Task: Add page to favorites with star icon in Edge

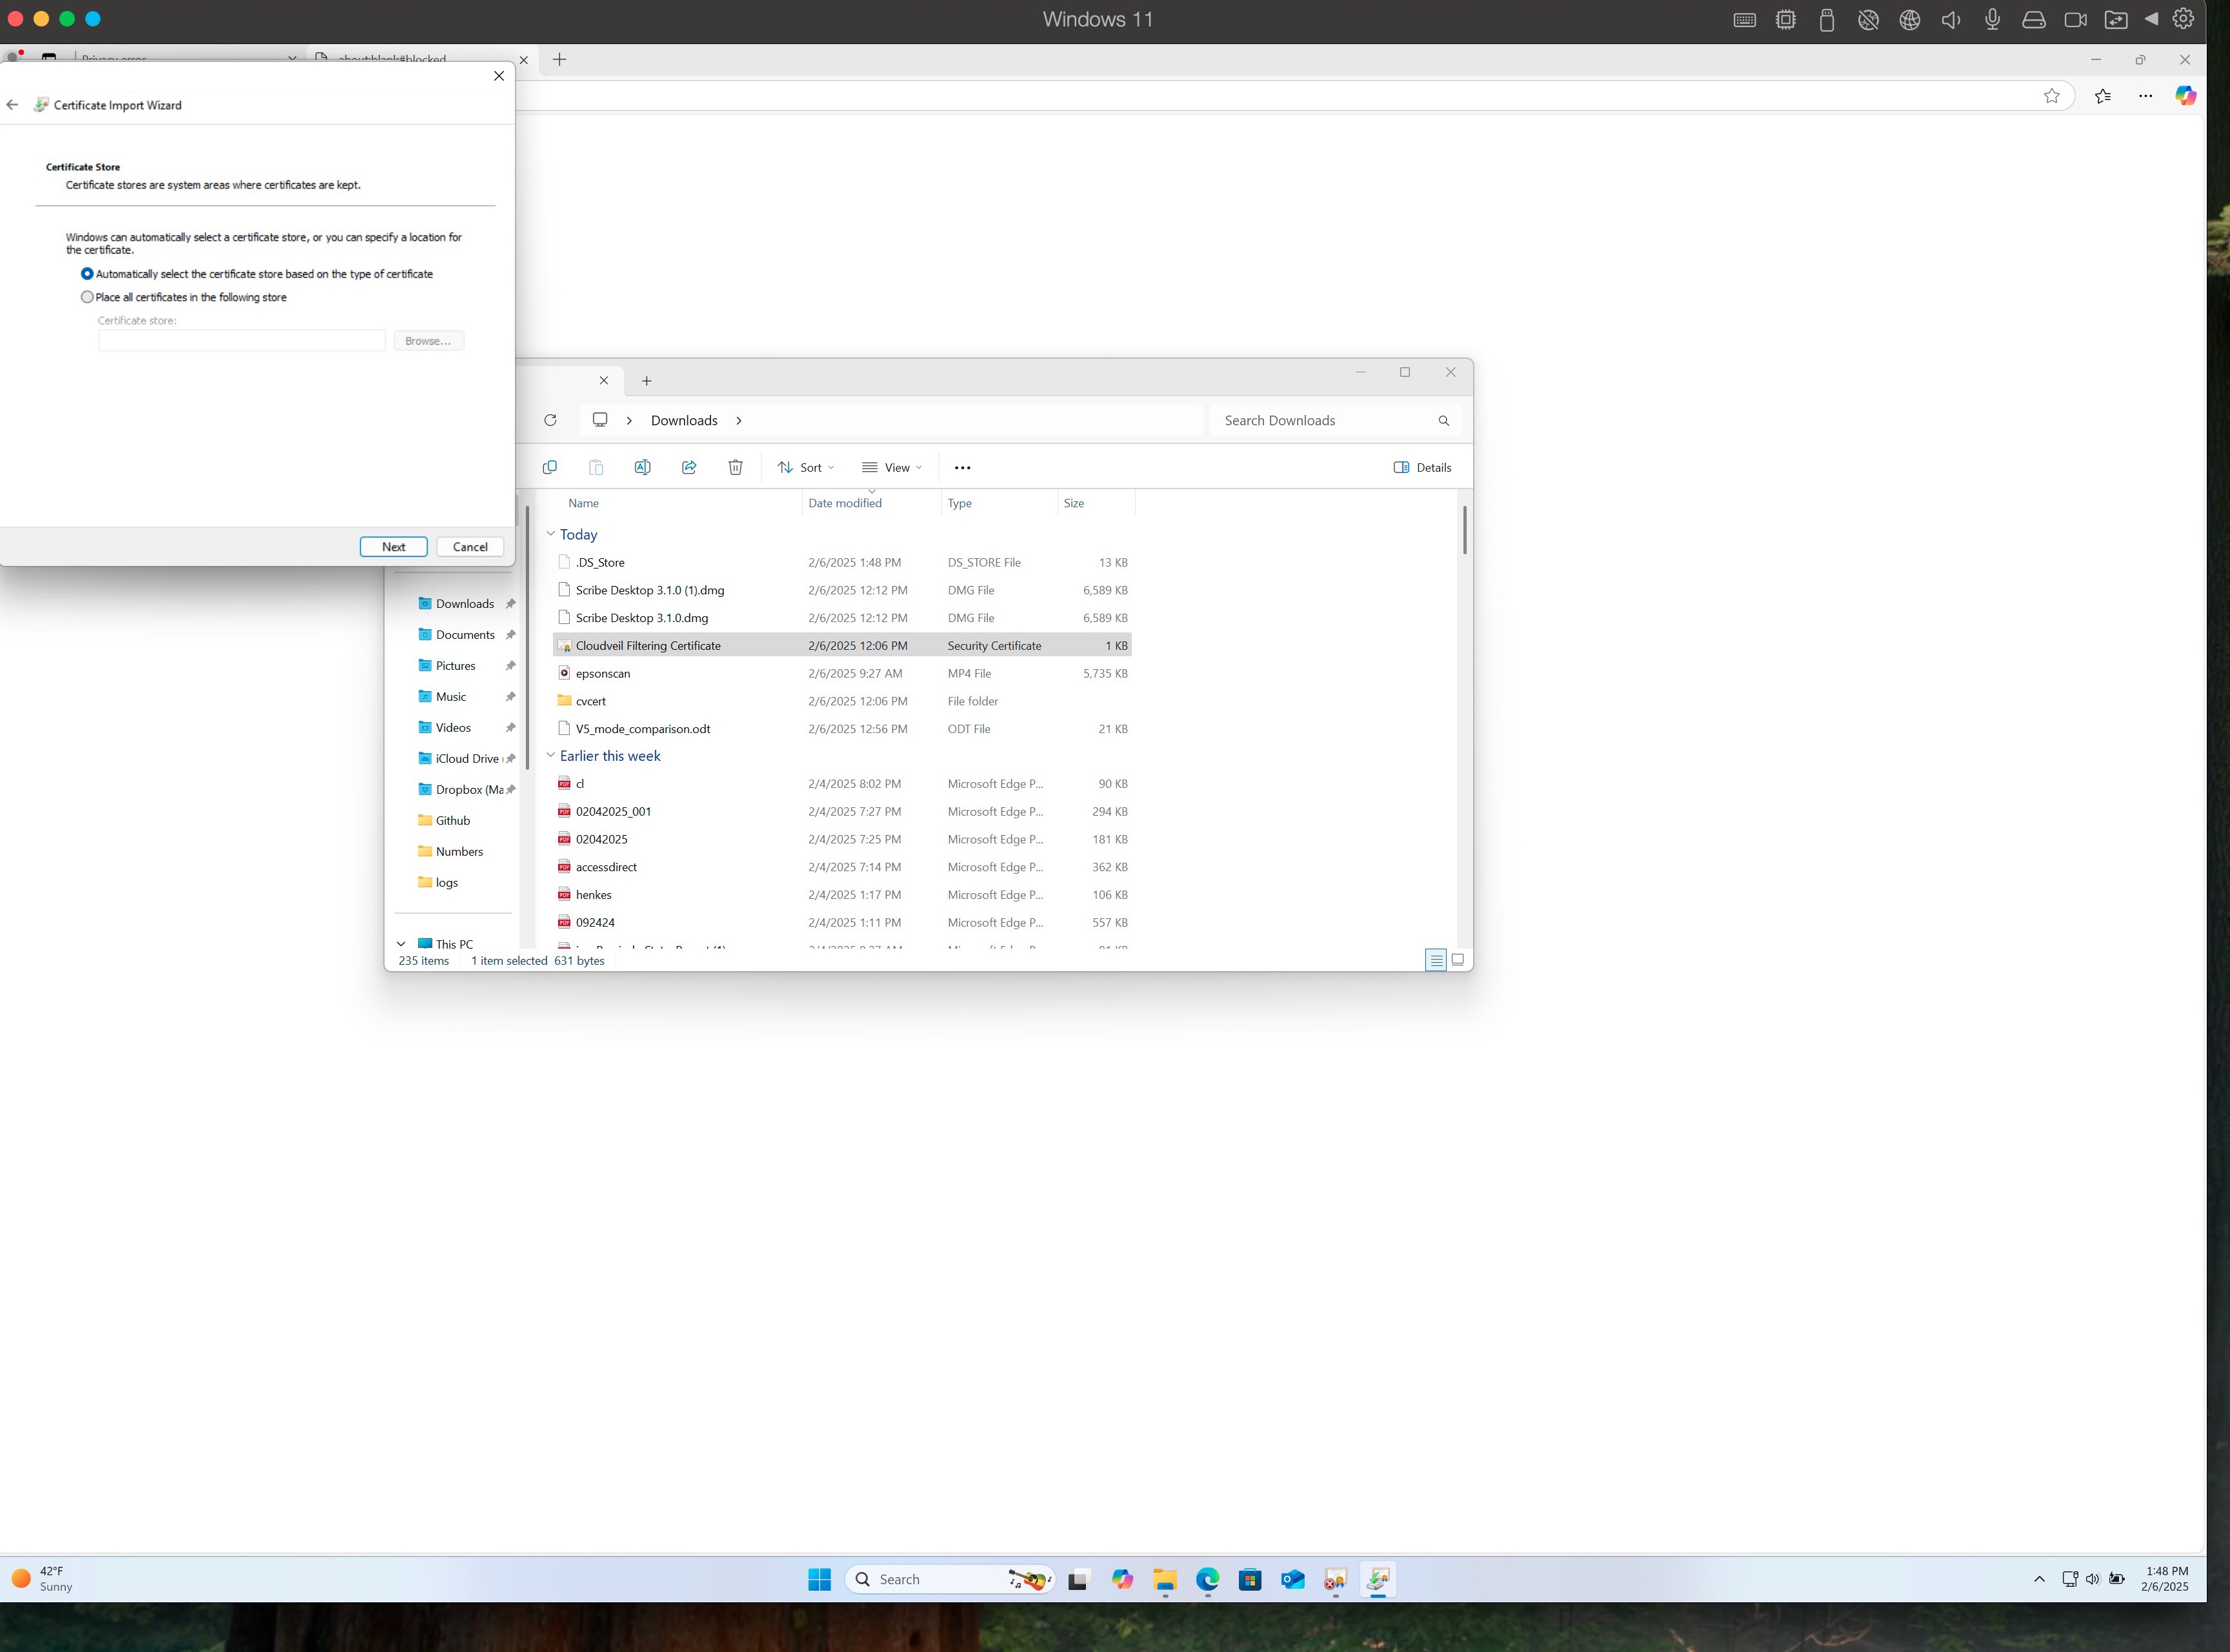Action: click(2052, 96)
